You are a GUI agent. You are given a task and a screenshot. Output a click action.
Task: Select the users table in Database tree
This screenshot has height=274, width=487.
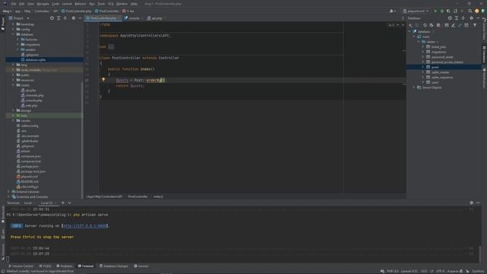coord(434,82)
